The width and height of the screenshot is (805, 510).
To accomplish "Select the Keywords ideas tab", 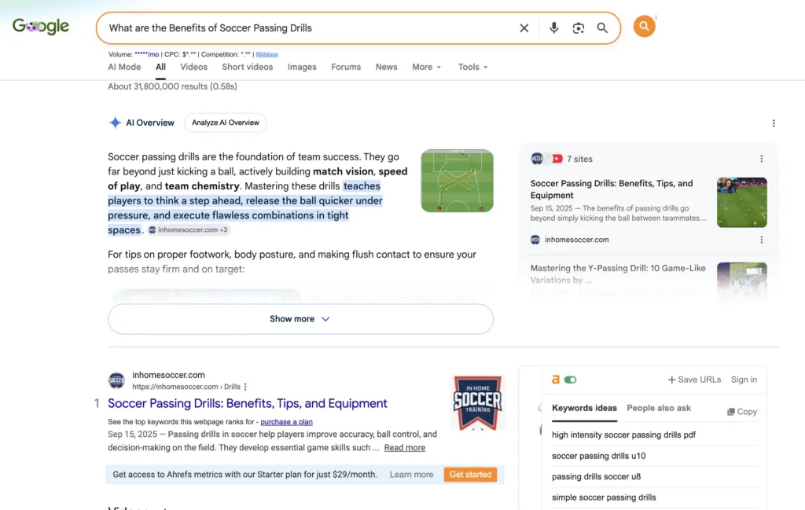I will point(584,409).
